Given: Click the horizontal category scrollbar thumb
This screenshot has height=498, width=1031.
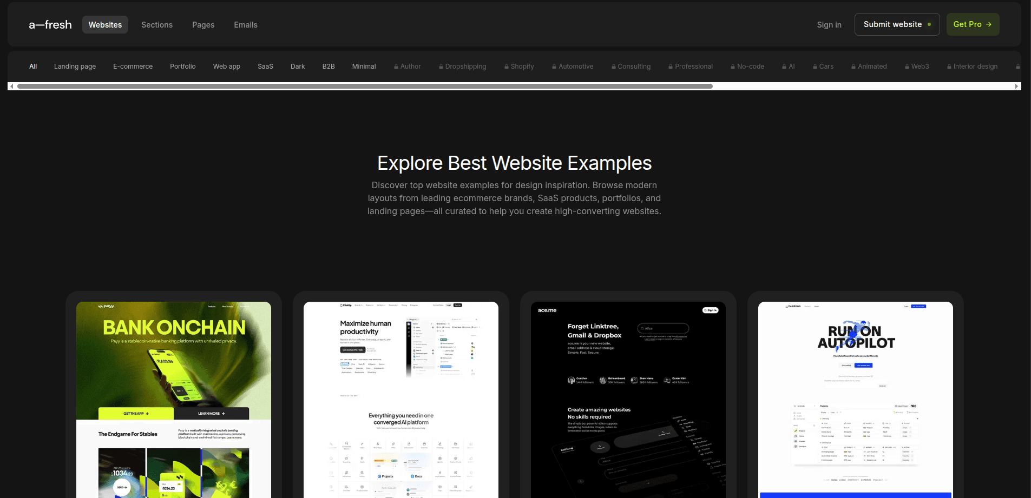Looking at the screenshot, I should tap(365, 87).
